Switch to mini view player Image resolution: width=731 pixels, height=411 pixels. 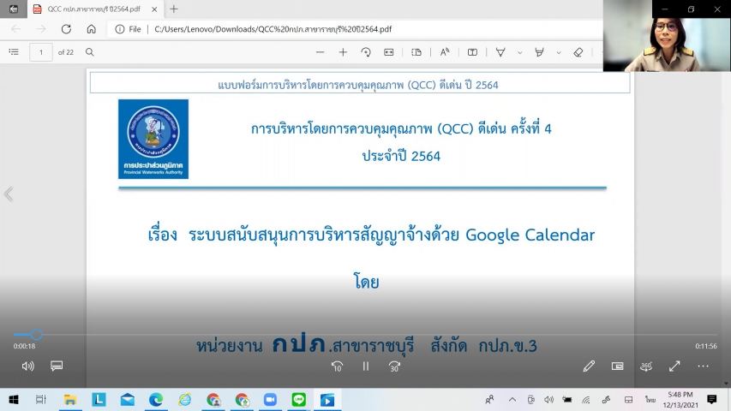click(x=617, y=366)
